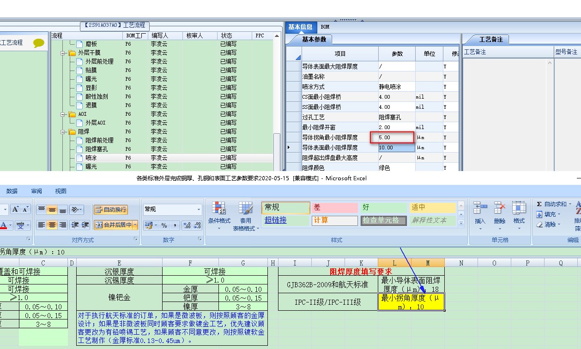Toggle 自动换行 wrap text
The image size is (581, 349).
111,210
